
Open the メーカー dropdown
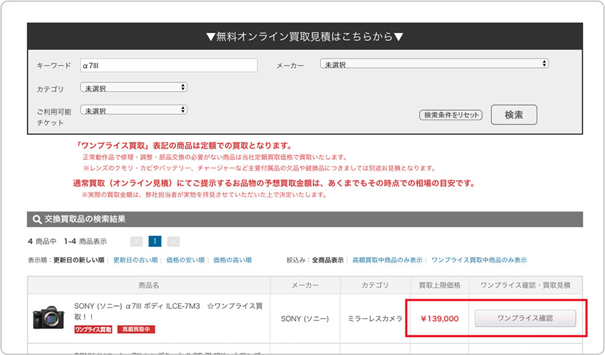[434, 64]
